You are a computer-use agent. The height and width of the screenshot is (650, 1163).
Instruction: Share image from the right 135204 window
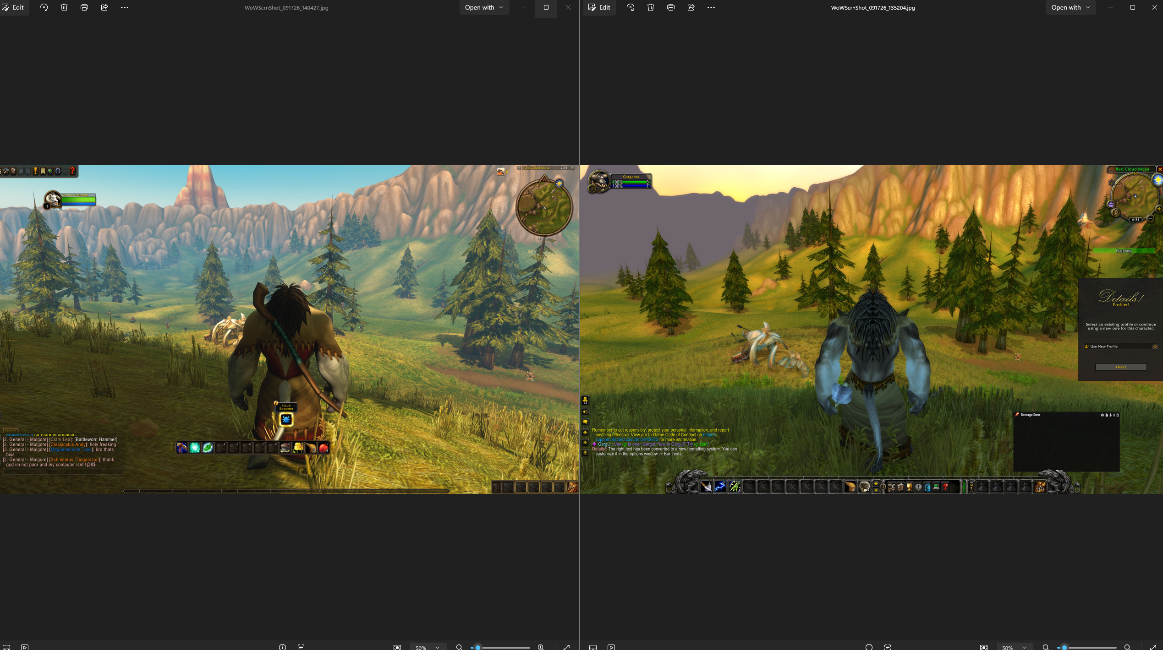coord(691,7)
